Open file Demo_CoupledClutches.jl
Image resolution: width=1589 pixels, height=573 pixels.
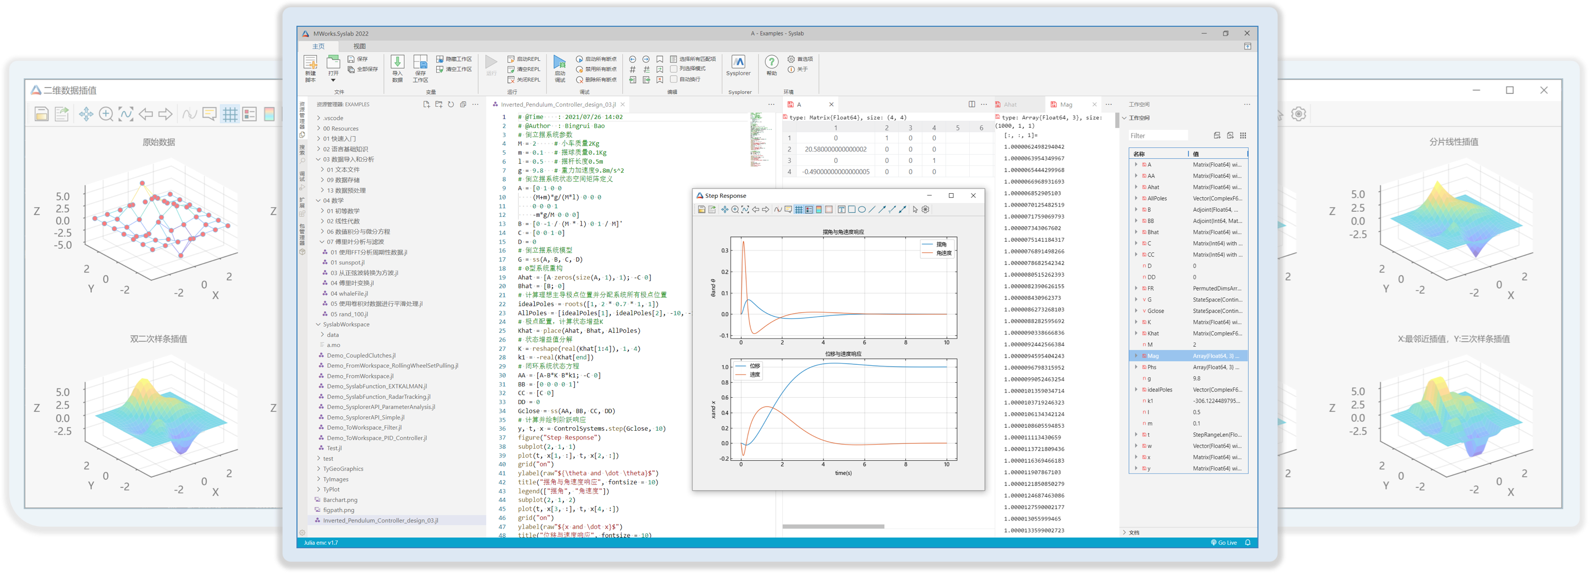tap(361, 355)
